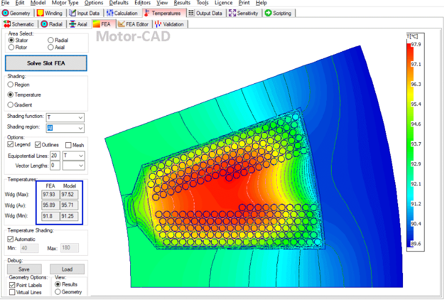Click the Radial sub-tab icon
The image size is (444, 300).
pos(44,24)
